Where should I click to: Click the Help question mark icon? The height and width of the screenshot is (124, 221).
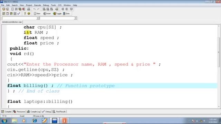coord(25,13)
